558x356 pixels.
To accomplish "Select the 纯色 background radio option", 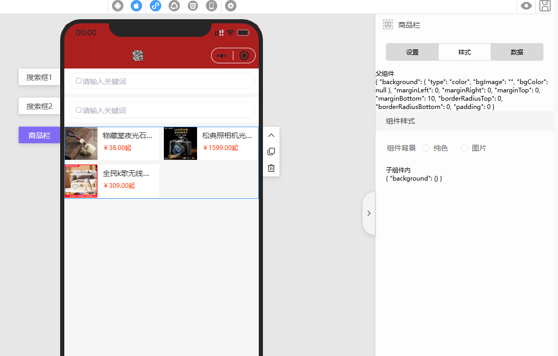I will tap(426, 148).
